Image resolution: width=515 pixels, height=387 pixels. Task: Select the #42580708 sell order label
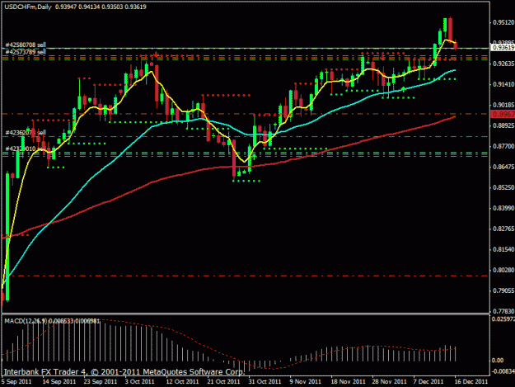pyautogui.click(x=26, y=45)
